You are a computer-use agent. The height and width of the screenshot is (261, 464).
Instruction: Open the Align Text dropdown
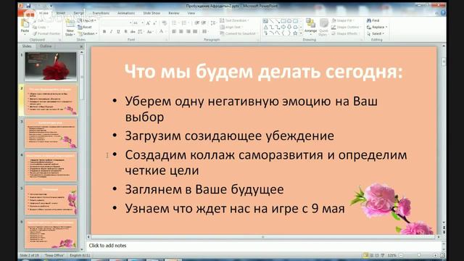click(231, 28)
